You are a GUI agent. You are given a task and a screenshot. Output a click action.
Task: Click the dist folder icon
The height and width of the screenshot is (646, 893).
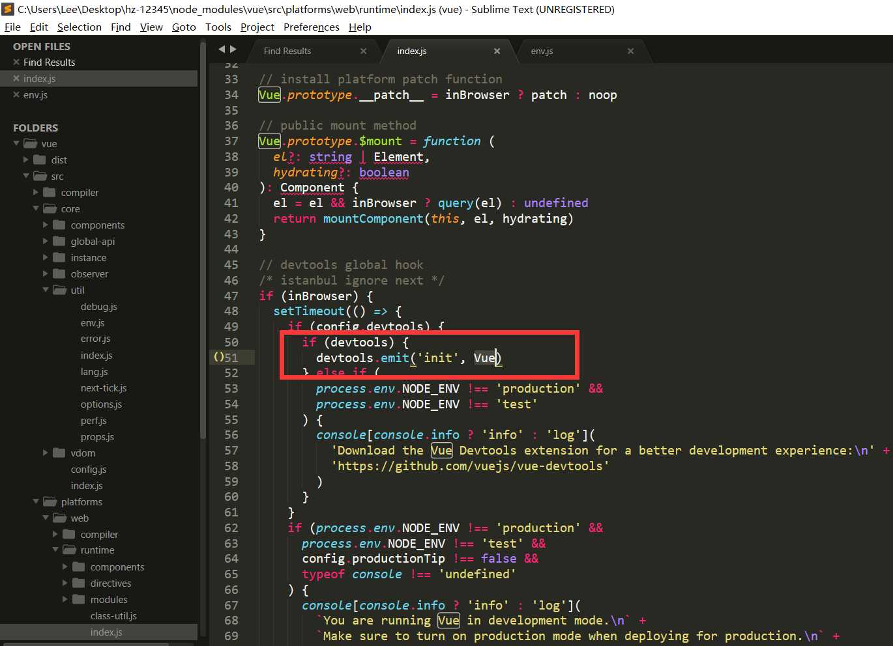tap(40, 160)
